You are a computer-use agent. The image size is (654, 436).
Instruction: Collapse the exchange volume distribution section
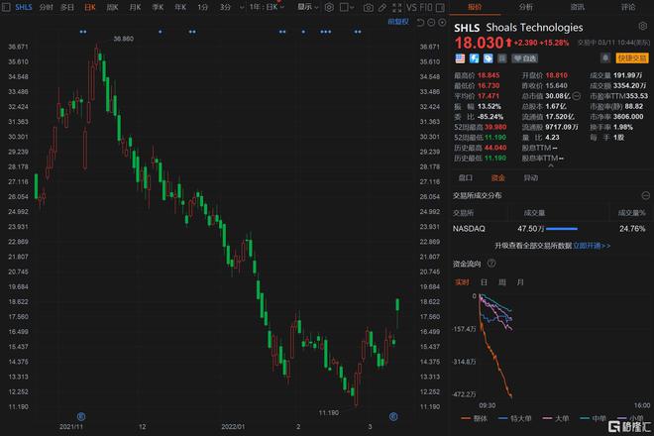tap(646, 195)
